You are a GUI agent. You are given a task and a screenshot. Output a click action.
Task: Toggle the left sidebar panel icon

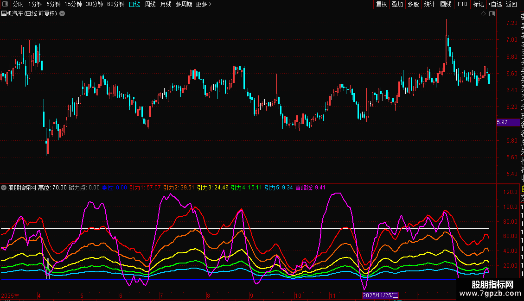pos(5,5)
